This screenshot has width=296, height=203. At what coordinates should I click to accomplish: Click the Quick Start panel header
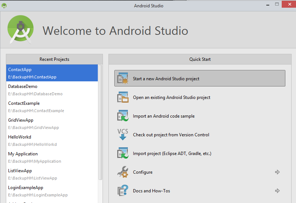pyautogui.click(x=200, y=59)
